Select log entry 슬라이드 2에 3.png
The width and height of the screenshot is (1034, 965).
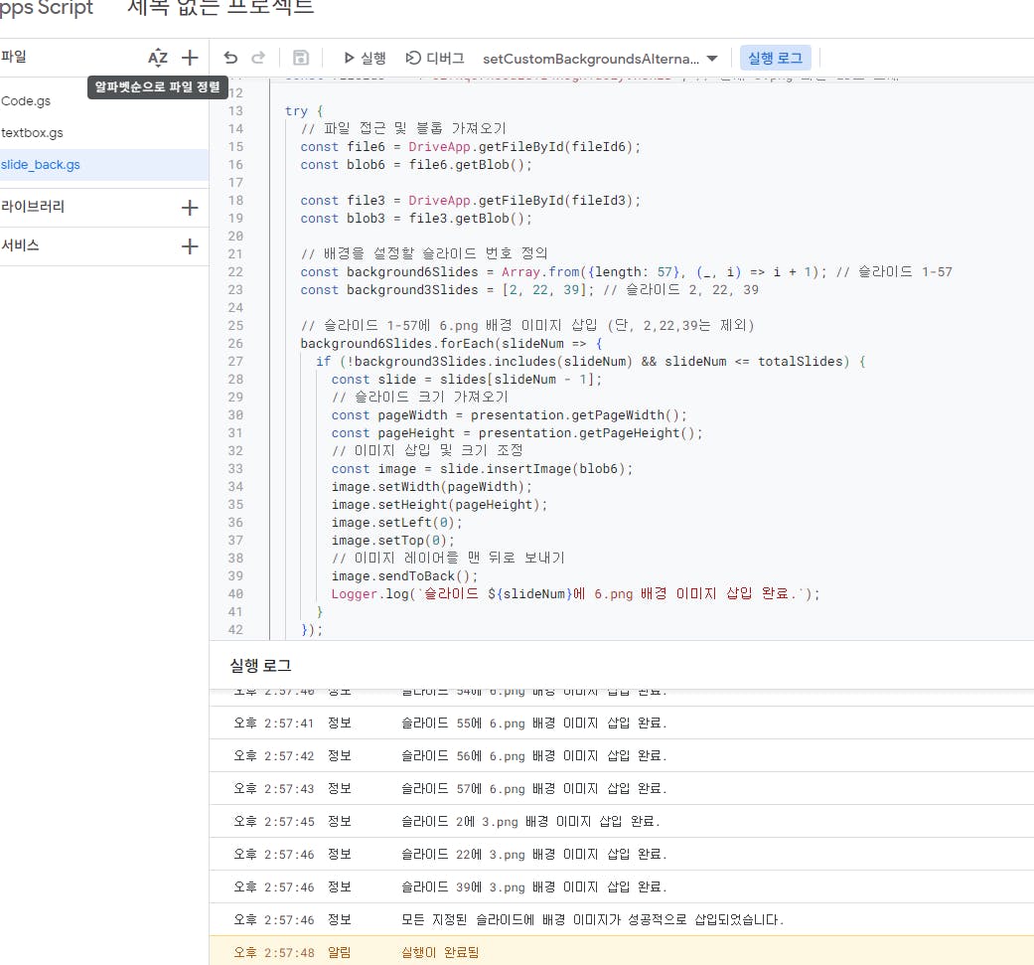tap(621, 821)
